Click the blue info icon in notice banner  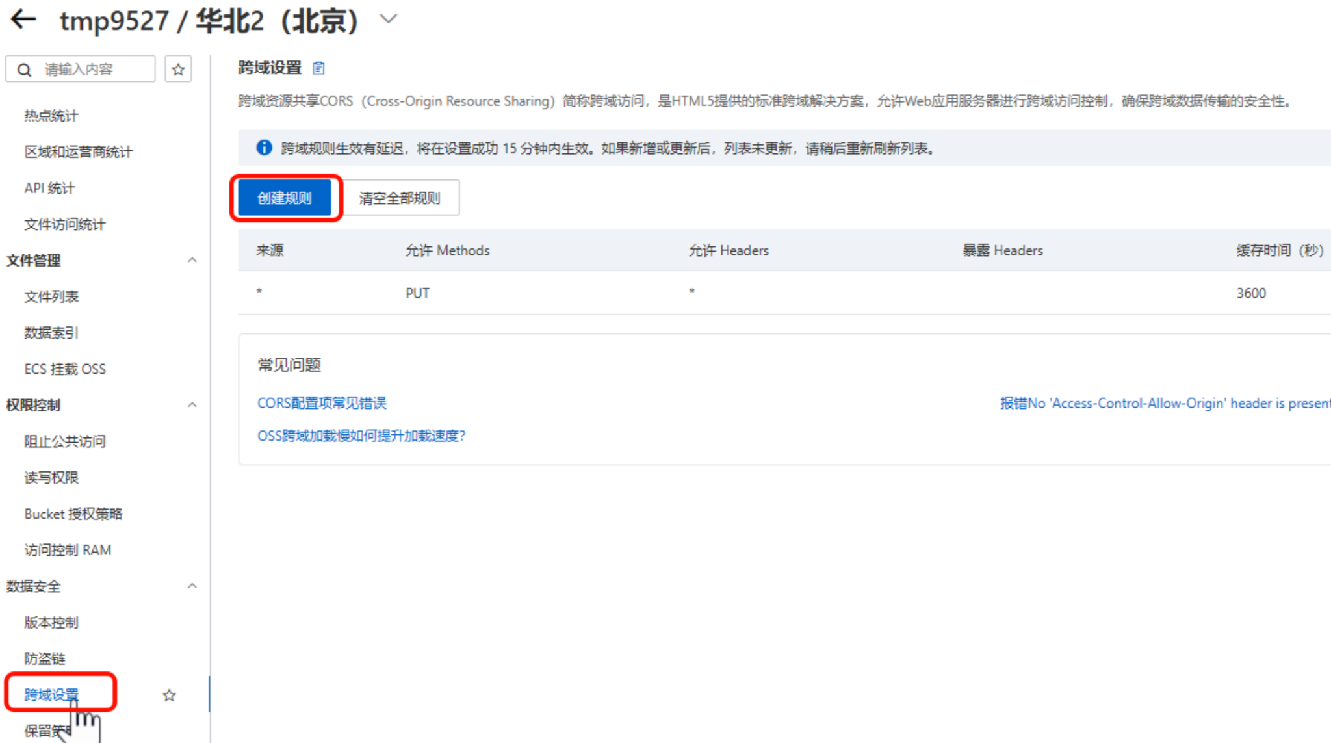point(264,148)
